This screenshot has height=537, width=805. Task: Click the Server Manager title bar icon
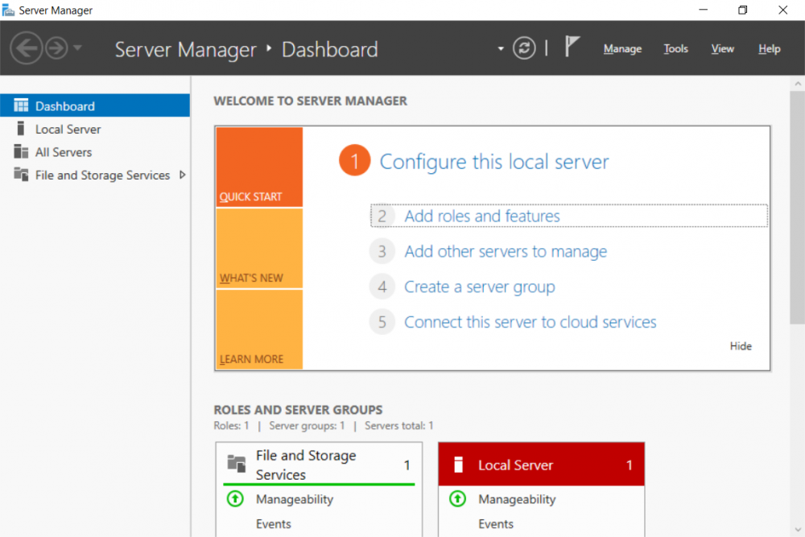point(8,10)
